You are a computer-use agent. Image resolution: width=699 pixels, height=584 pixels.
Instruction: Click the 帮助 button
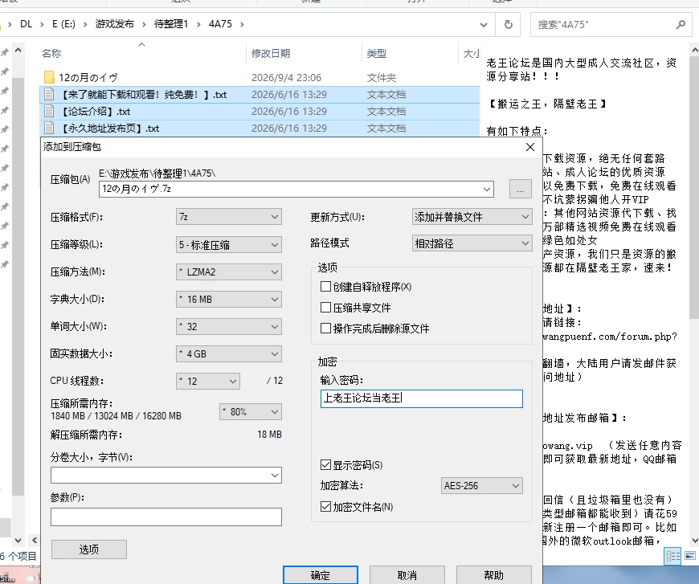coord(493,575)
